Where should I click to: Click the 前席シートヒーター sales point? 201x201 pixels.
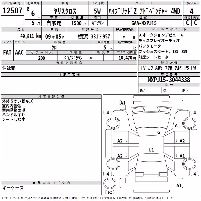[155, 57]
